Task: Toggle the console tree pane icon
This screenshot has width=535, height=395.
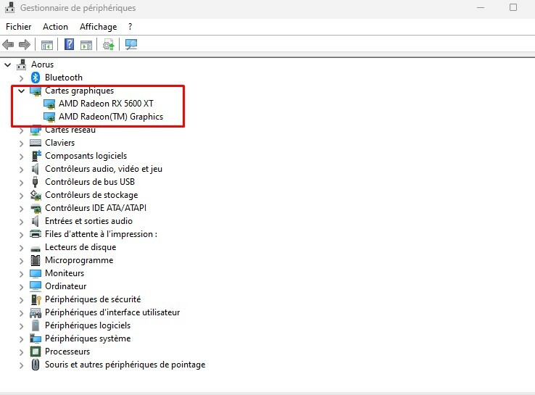Action: [x=47, y=45]
